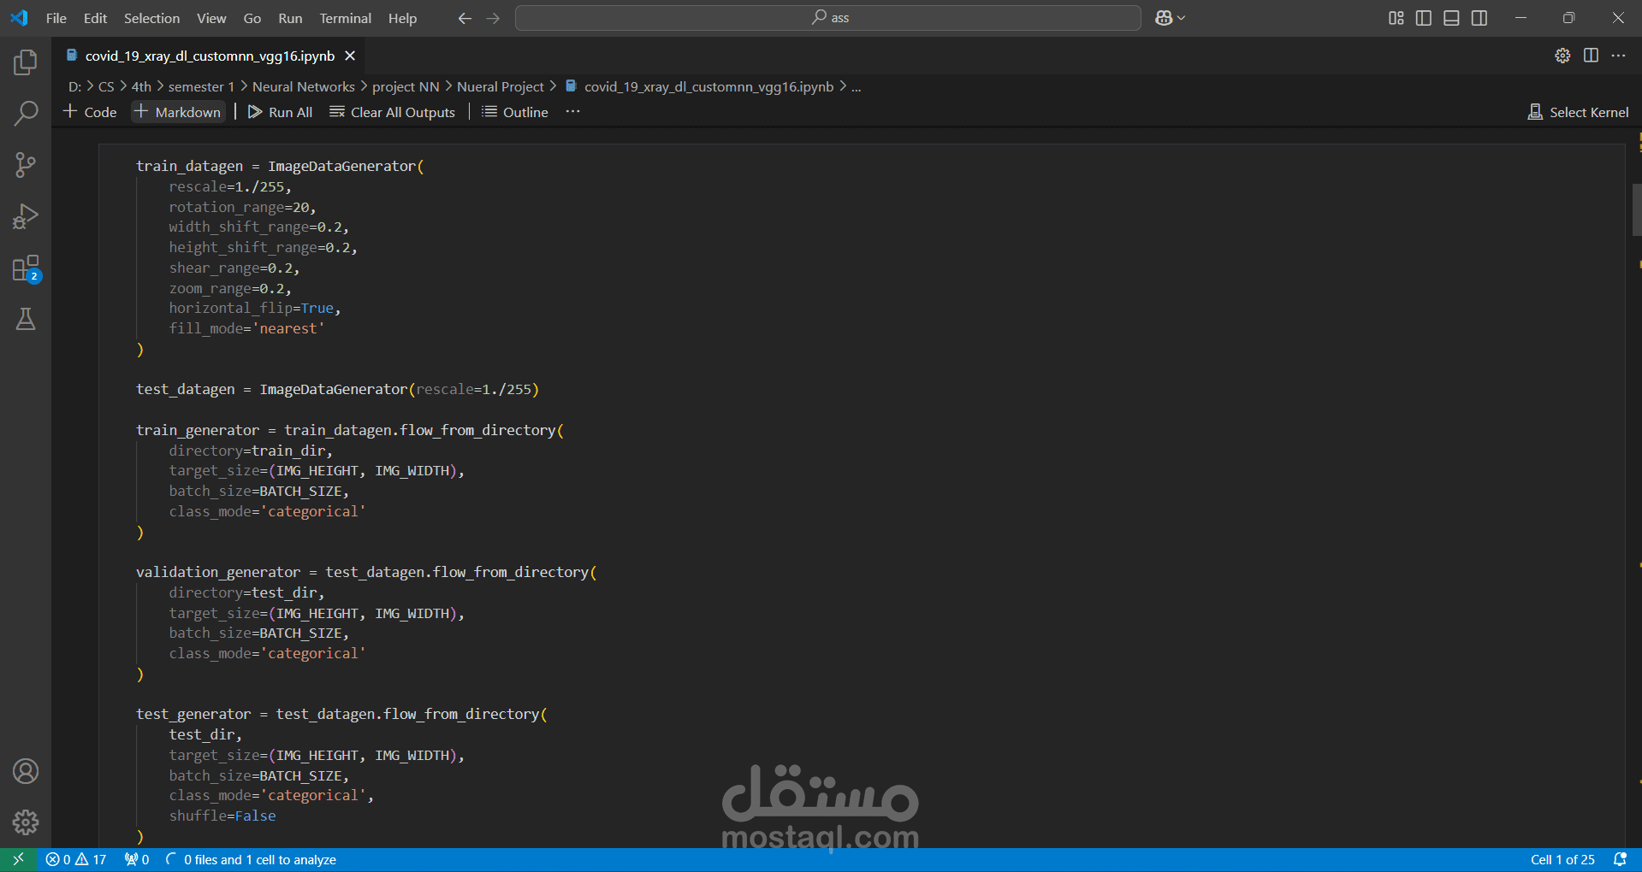The image size is (1642, 872).
Task: Toggle the bottom Panel
Action: (1451, 18)
